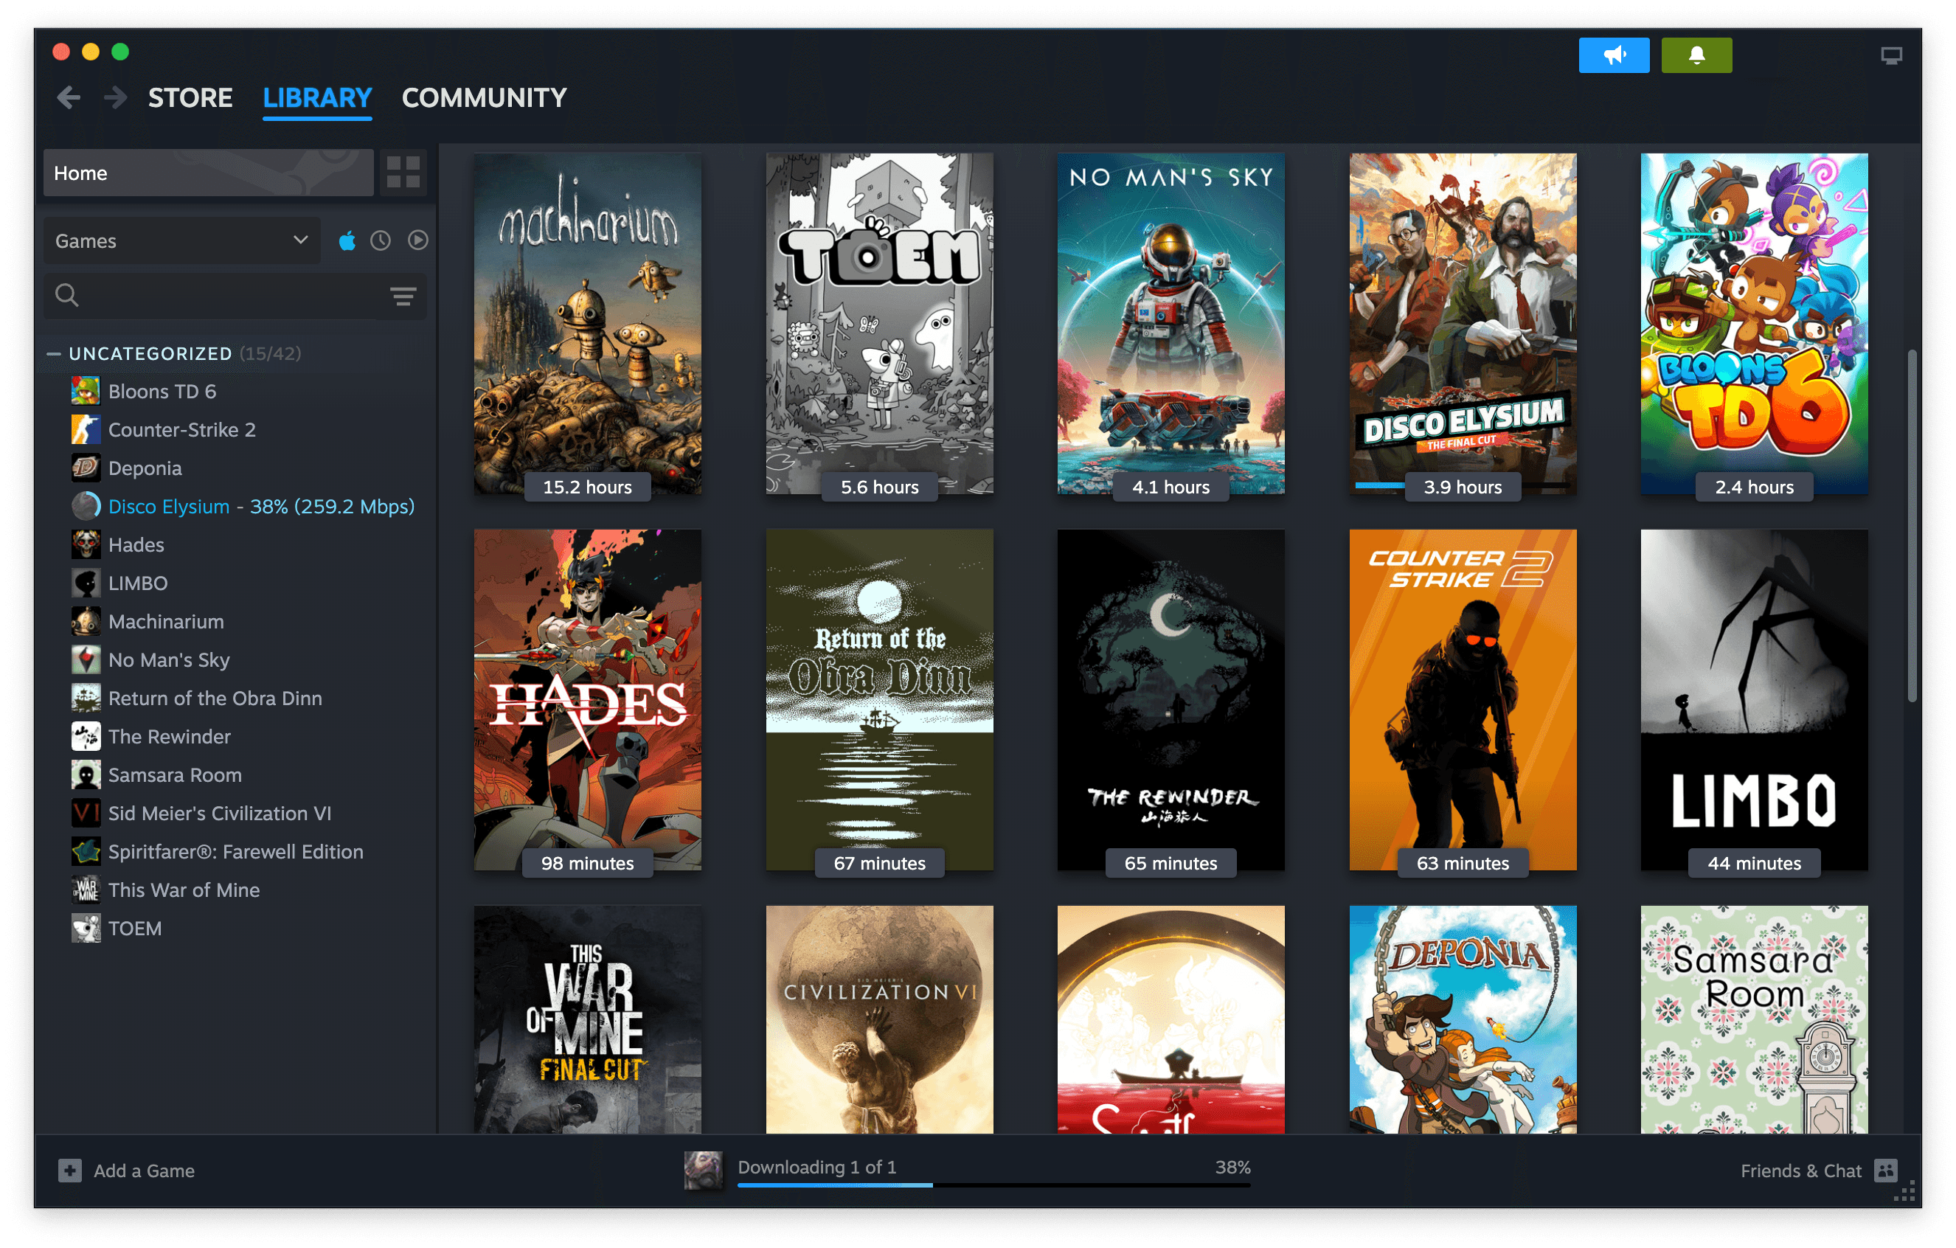Open This War of Mine cover art
The height and width of the screenshot is (1248, 1956).
point(587,1019)
